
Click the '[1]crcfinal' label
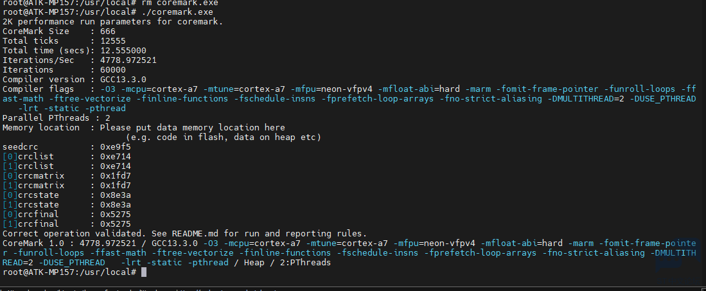tap(31, 224)
